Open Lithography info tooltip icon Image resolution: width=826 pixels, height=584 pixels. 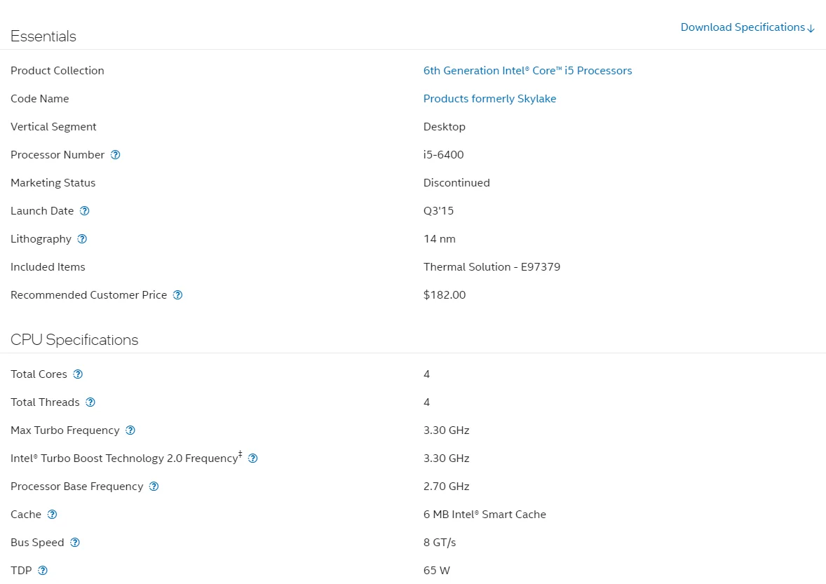82,239
